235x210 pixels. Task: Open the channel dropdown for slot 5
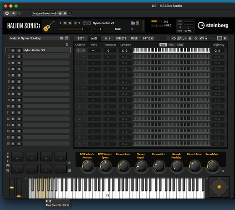tap(81, 76)
